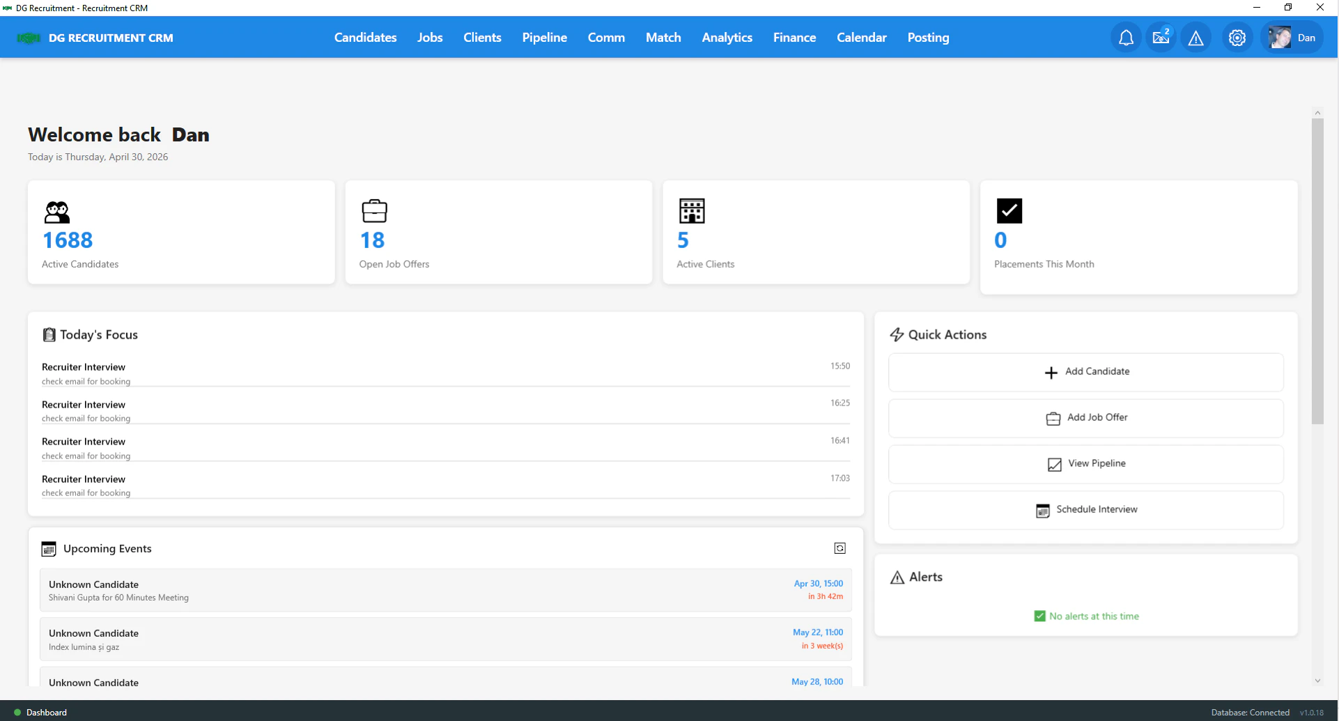The width and height of the screenshot is (1339, 721).
Task: Open the Analytics tab
Action: [x=727, y=38]
